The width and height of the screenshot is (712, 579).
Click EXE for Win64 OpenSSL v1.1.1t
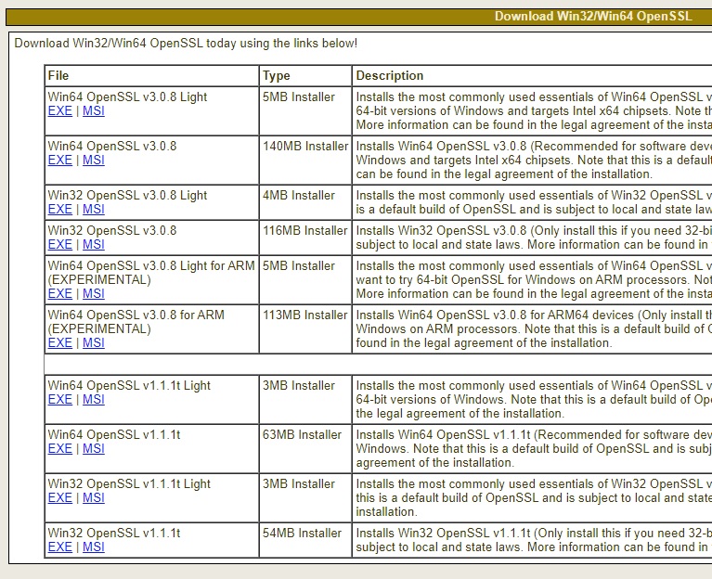(x=59, y=449)
